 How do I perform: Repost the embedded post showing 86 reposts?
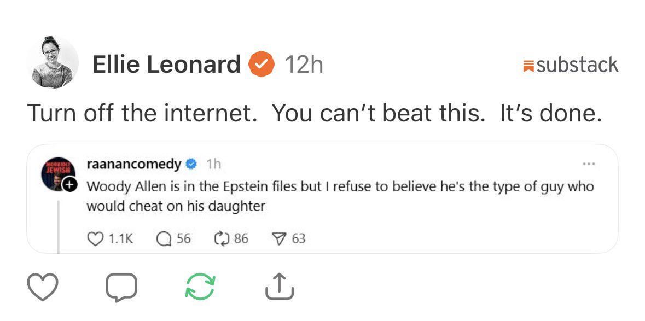[222, 238]
